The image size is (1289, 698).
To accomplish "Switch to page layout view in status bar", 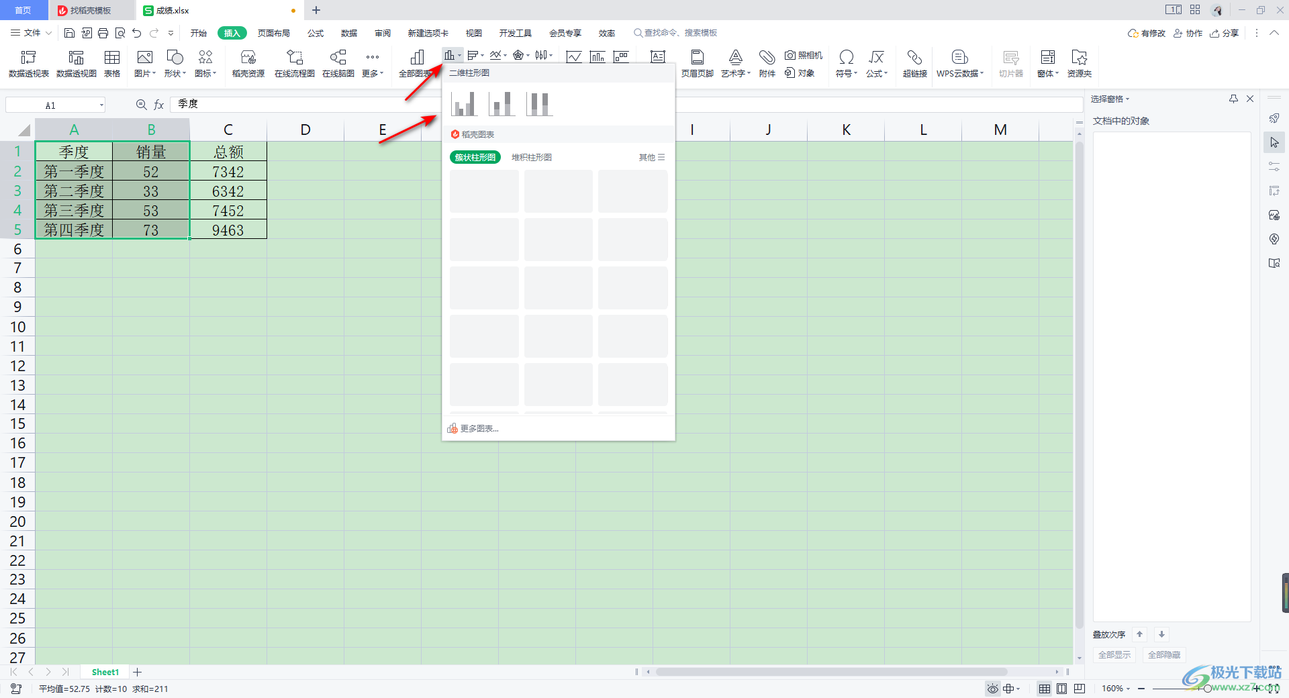I will pyautogui.click(x=1061, y=689).
